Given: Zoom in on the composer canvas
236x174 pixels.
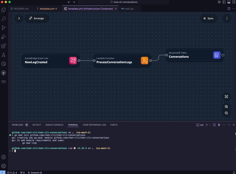Looking at the screenshot, I should (226, 107).
